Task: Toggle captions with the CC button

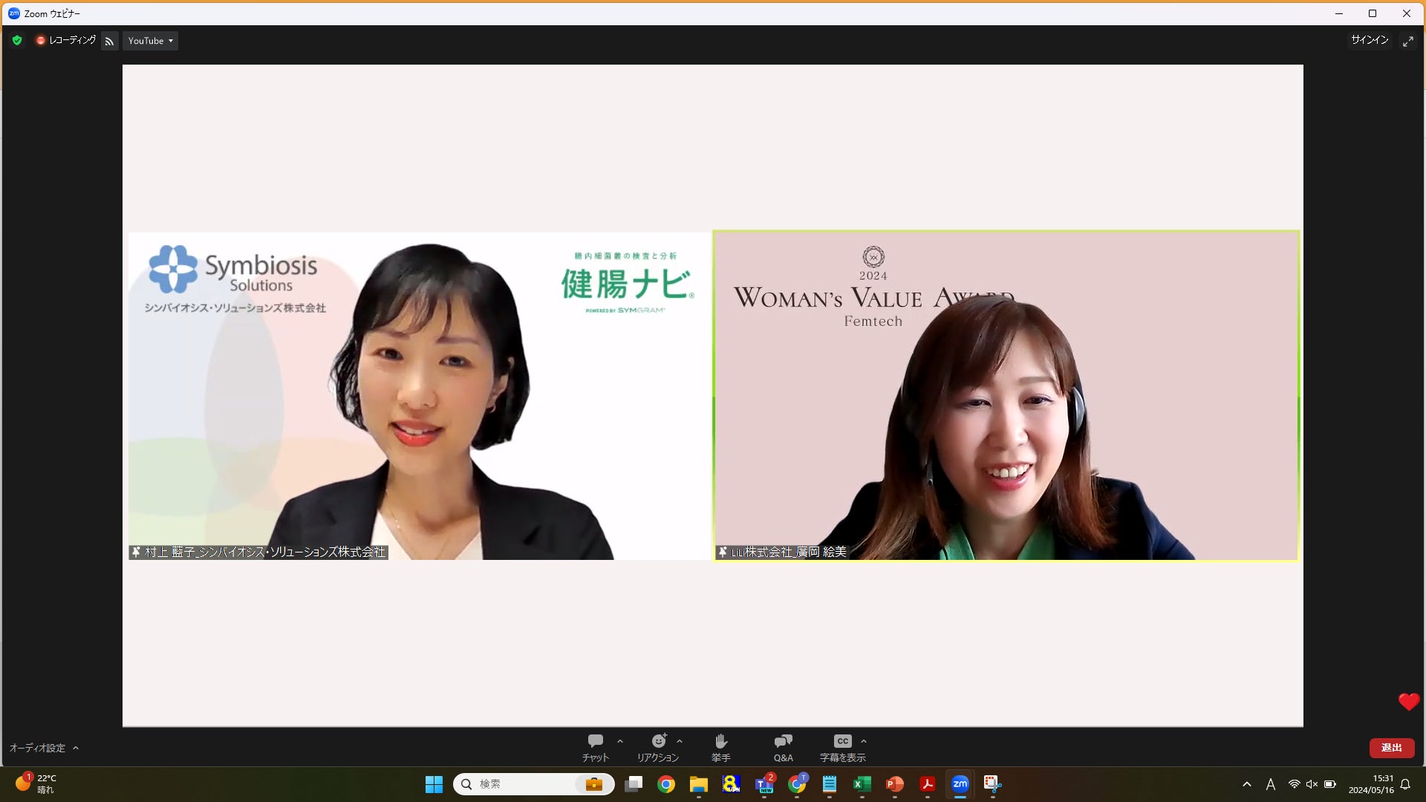Action: point(842,741)
